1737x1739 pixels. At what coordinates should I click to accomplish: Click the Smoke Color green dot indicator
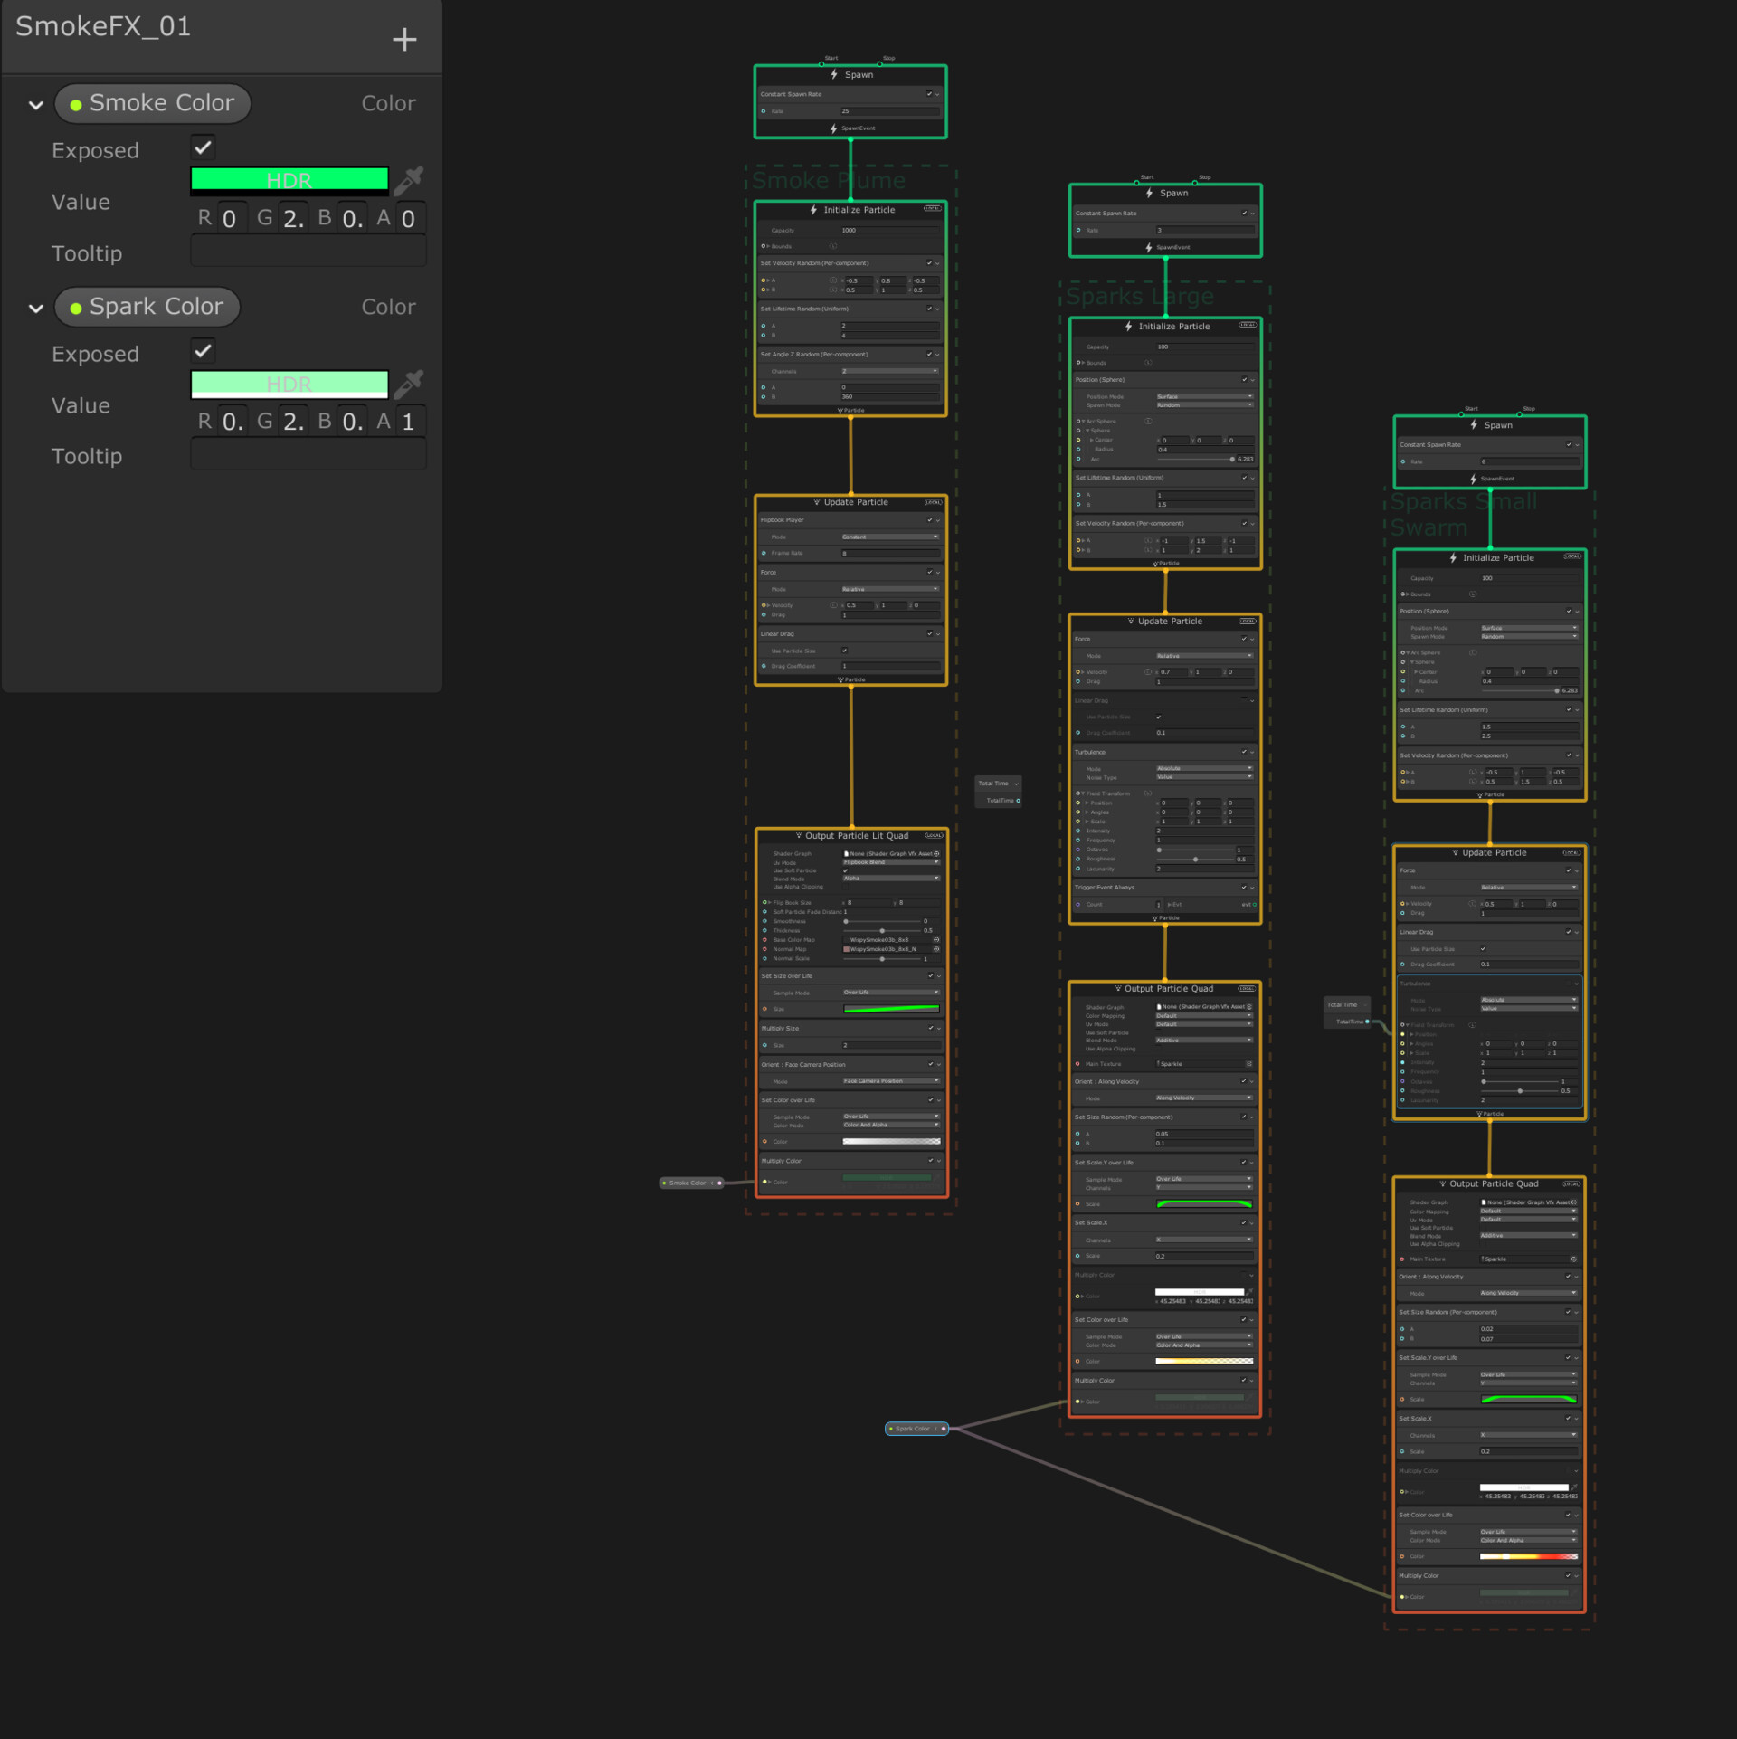coord(76,105)
